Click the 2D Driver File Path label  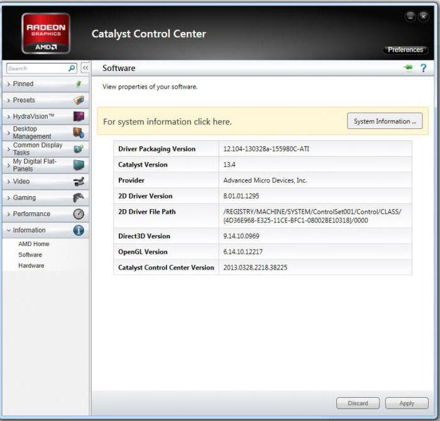point(146,212)
